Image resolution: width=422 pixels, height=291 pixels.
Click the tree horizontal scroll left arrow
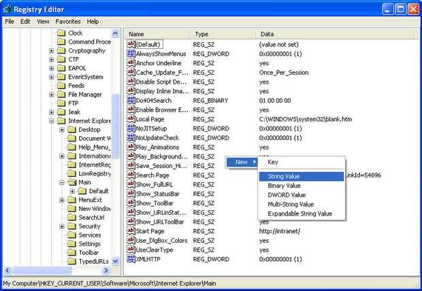coord(7,271)
